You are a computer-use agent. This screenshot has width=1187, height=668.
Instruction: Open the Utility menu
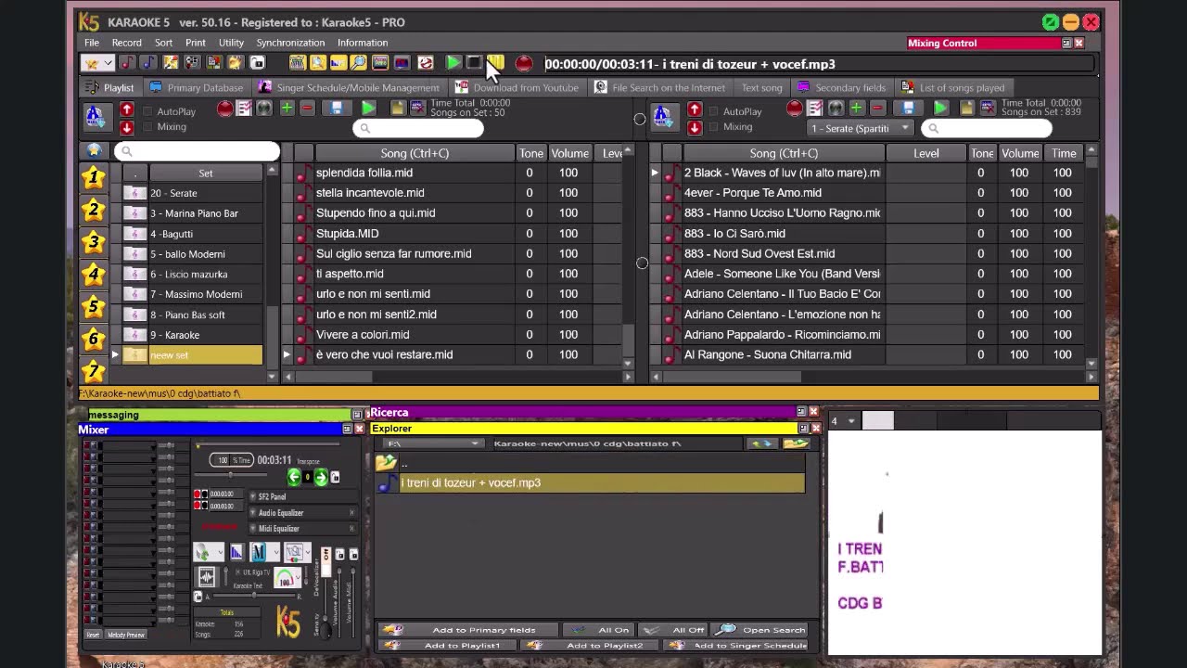click(x=231, y=43)
